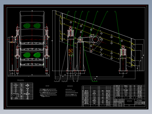Screen dimensions: 152x114
Task: Click the ???? heading above the center notes
Action: coord(47,86)
